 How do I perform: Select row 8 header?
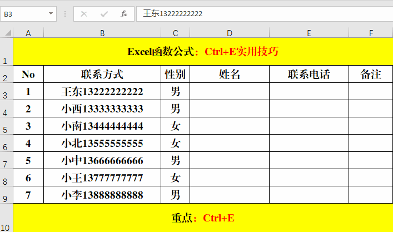tap(7, 178)
